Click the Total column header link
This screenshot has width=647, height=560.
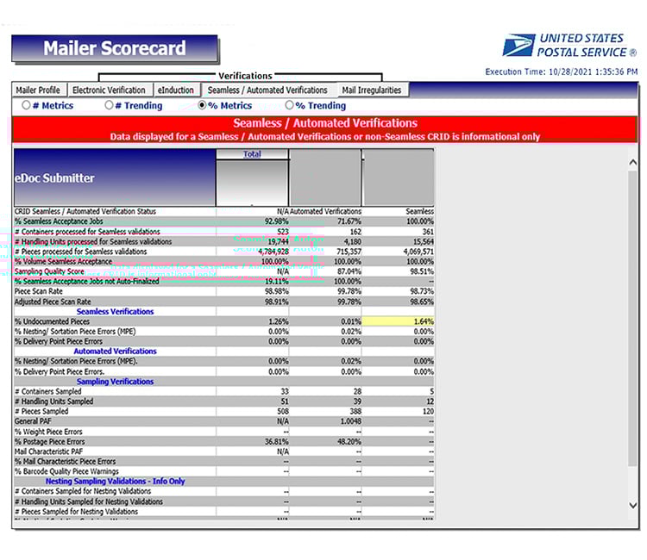(252, 154)
